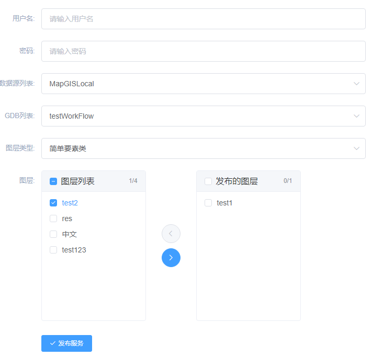Check the res layer checkbox
Image resolution: width=372 pixels, height=357 pixels.
tap(53, 218)
